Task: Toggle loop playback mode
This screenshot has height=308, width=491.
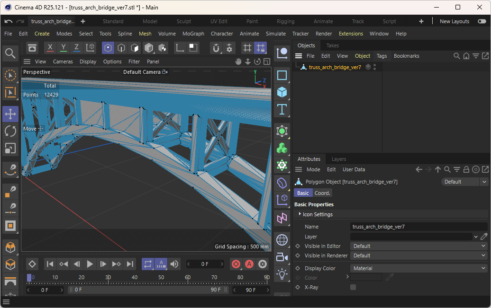Action: [148, 264]
